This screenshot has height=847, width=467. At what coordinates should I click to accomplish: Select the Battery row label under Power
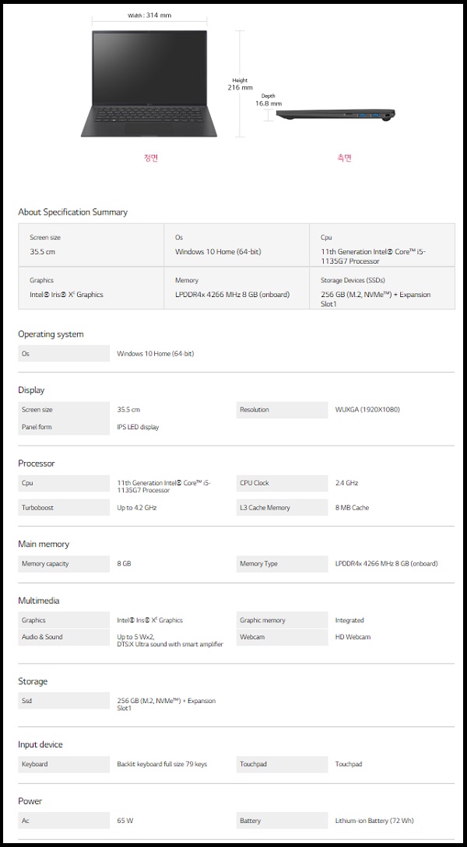point(282,821)
